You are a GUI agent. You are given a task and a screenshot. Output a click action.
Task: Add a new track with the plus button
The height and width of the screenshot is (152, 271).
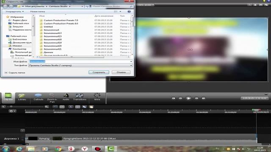click(x=22, y=130)
